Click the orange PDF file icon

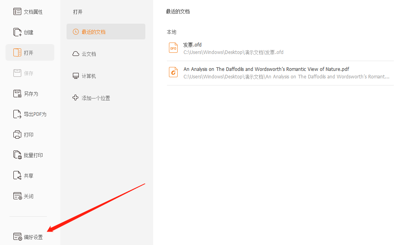(173, 72)
